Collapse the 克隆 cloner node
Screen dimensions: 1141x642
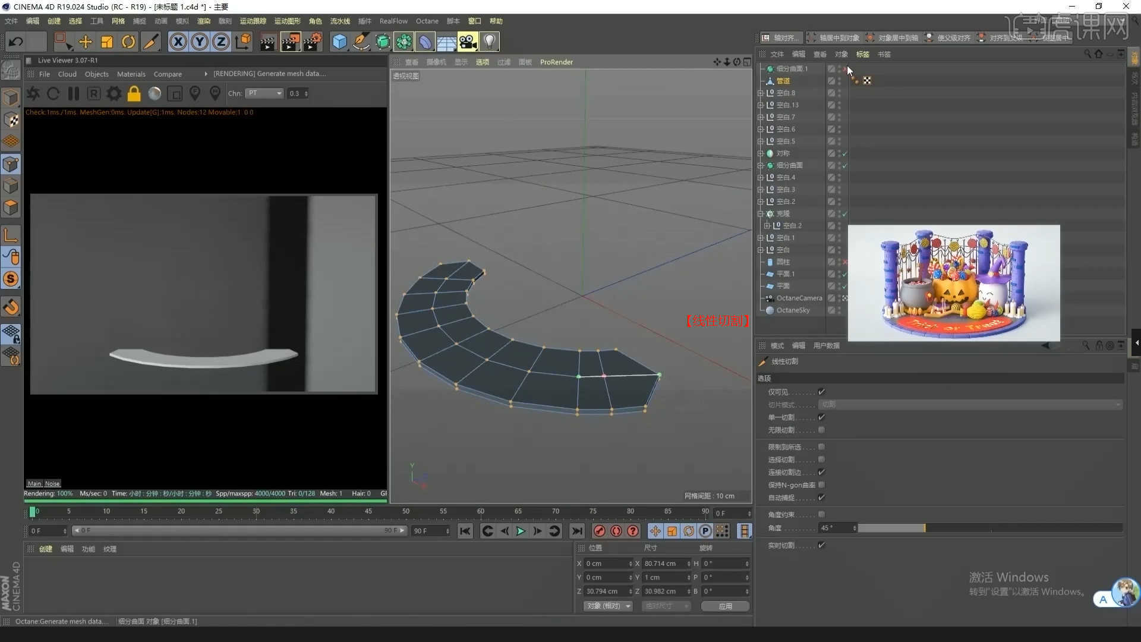(760, 213)
